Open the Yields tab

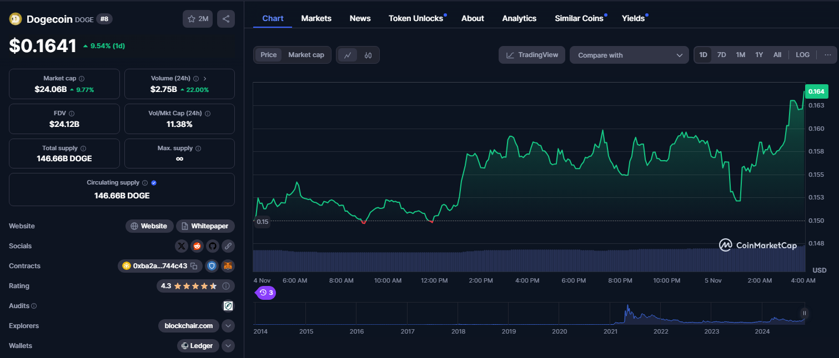[x=634, y=18]
